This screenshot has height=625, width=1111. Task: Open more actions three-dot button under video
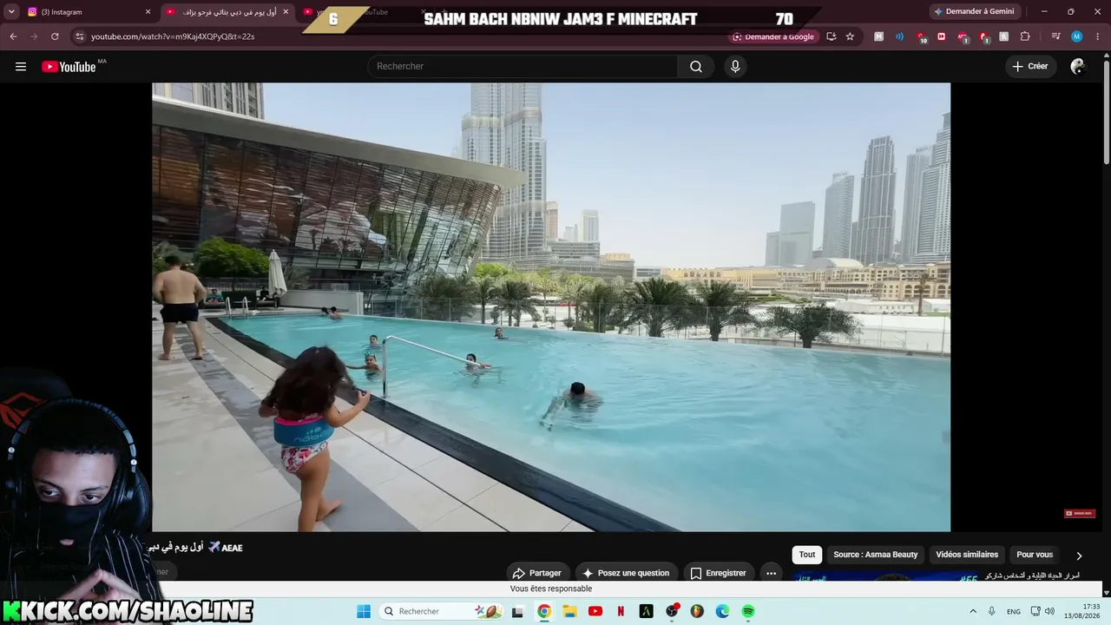coord(771,573)
